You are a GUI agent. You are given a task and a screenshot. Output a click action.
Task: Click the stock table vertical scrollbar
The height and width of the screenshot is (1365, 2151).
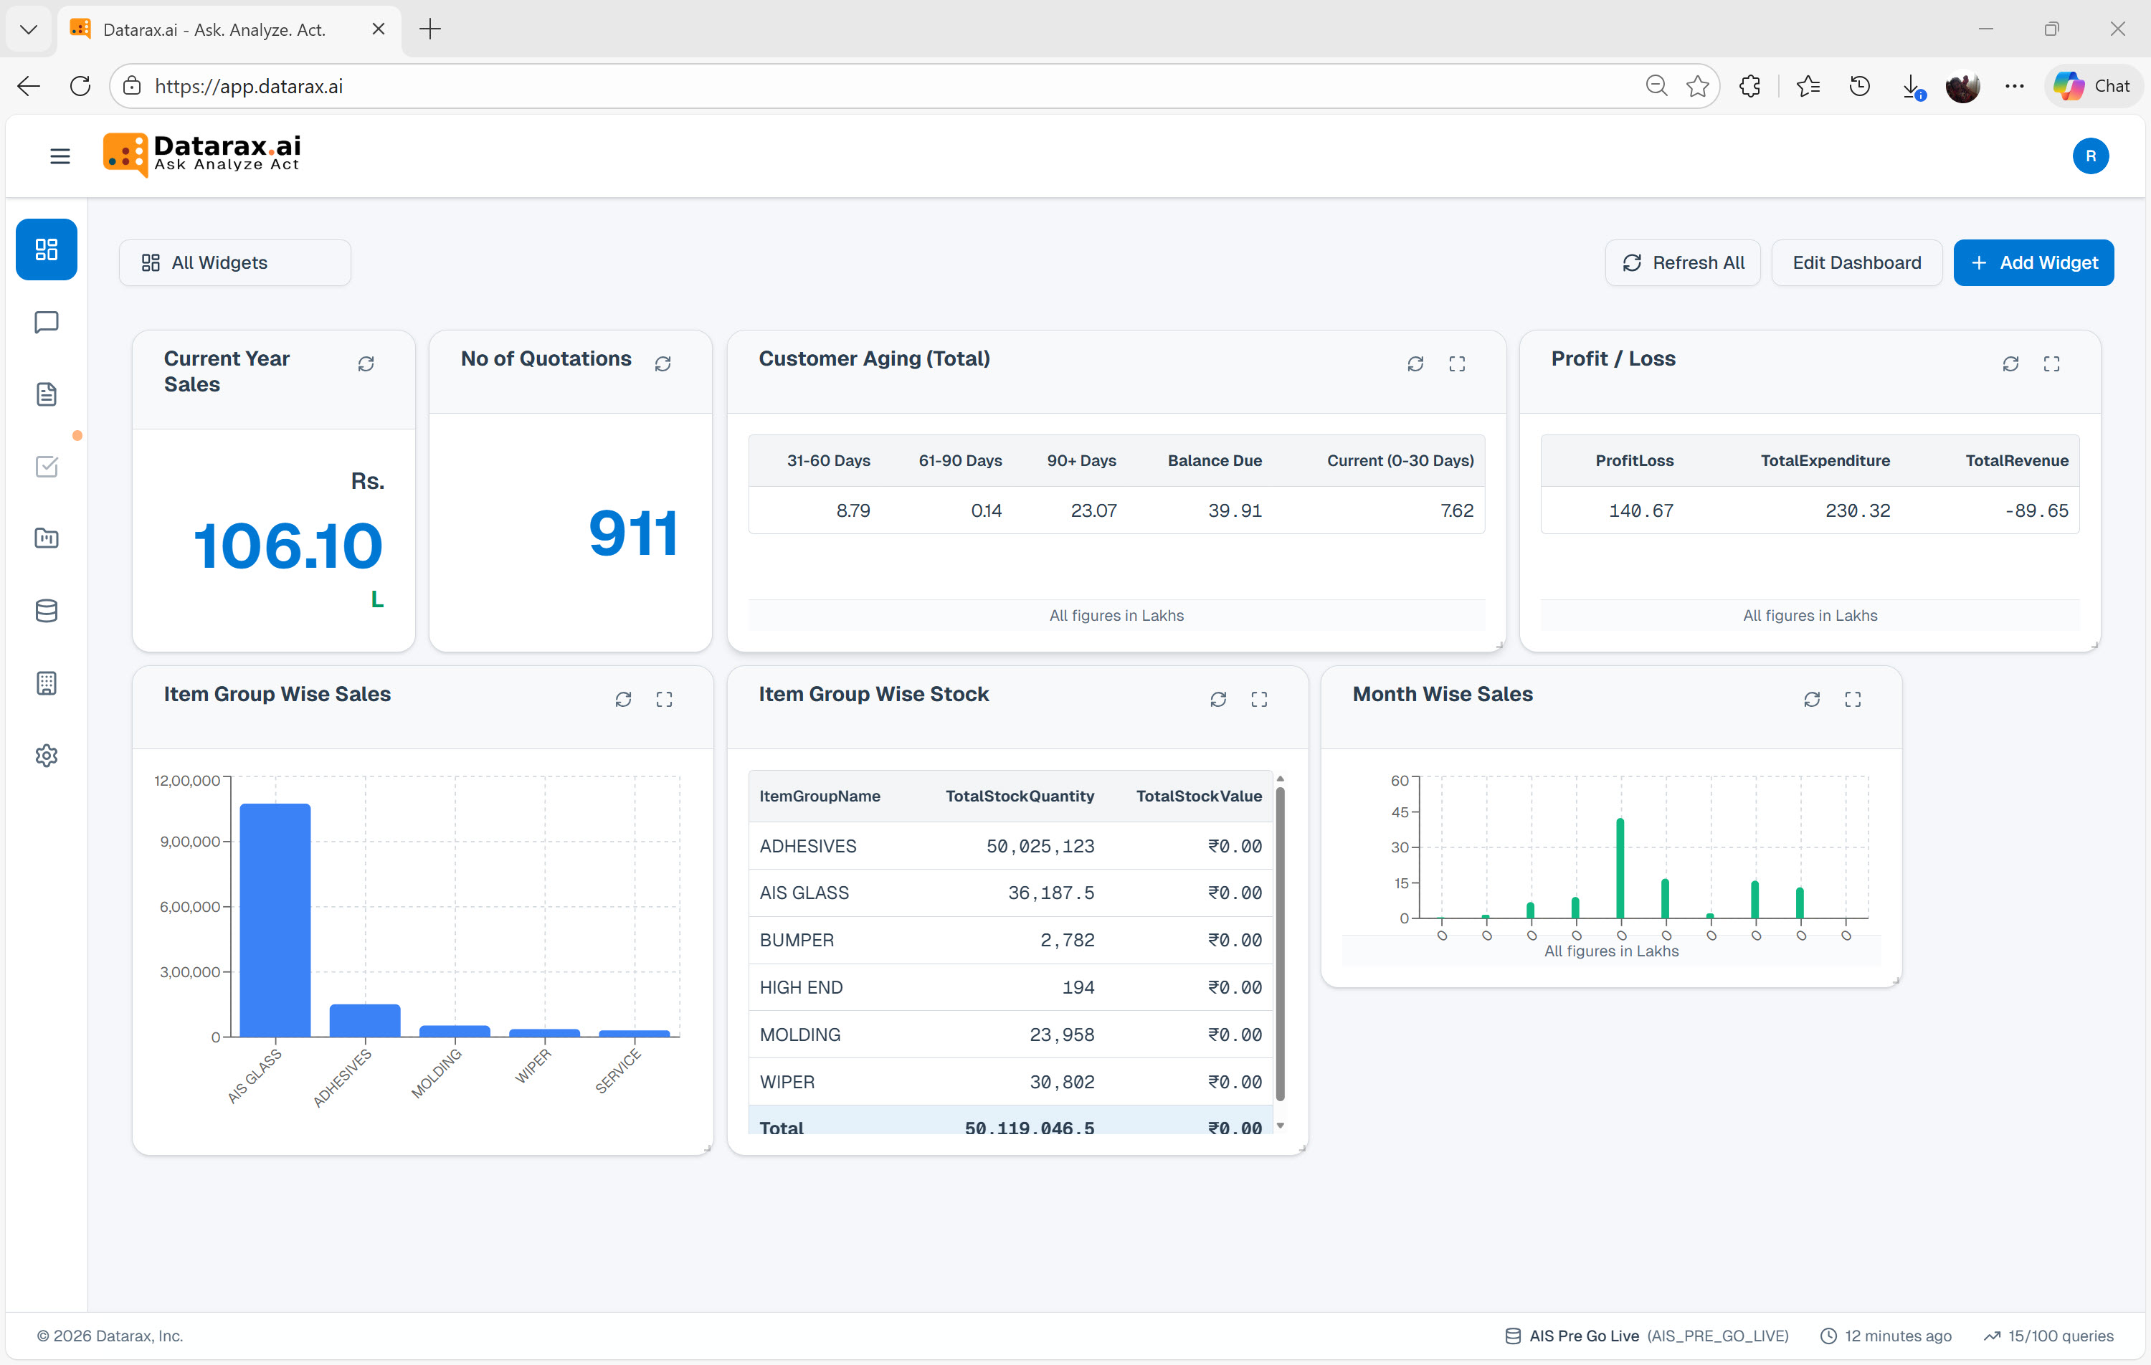(1280, 945)
